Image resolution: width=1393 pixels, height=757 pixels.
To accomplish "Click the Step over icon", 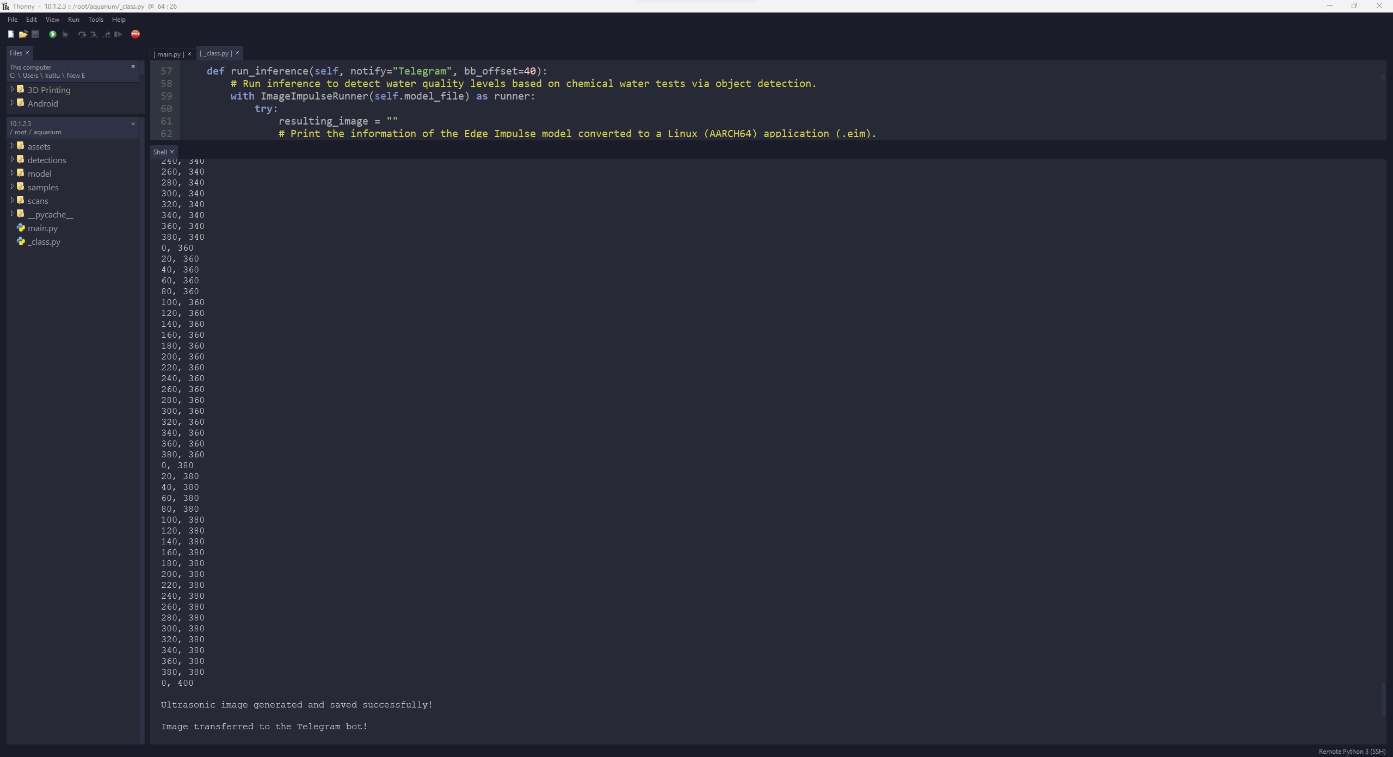I will point(82,34).
